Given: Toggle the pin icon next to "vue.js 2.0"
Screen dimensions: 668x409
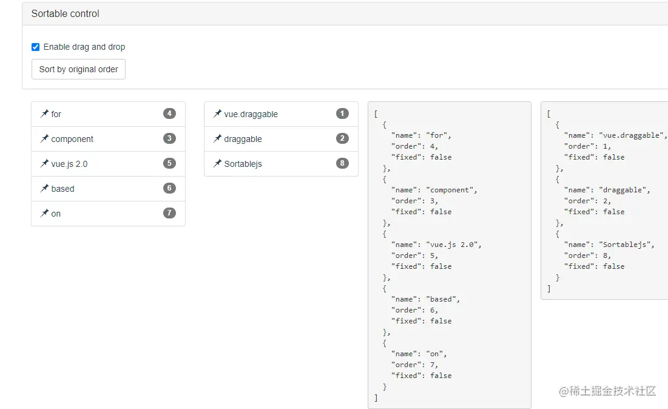Looking at the screenshot, I should (44, 164).
